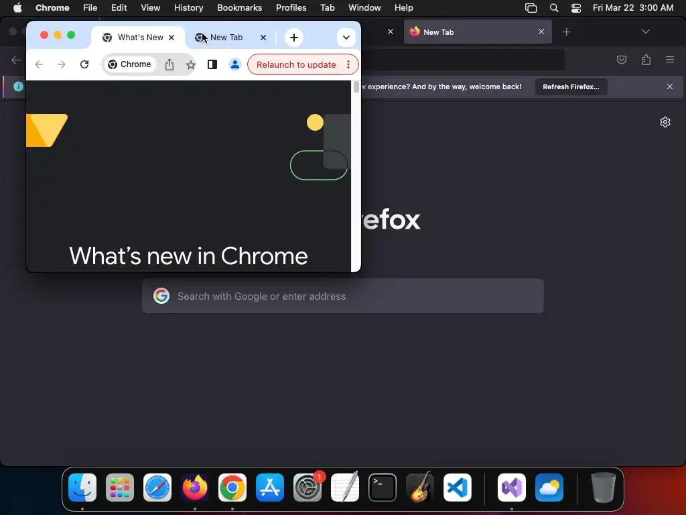Open Safari from Dock
The height and width of the screenshot is (515, 686).
(x=157, y=488)
